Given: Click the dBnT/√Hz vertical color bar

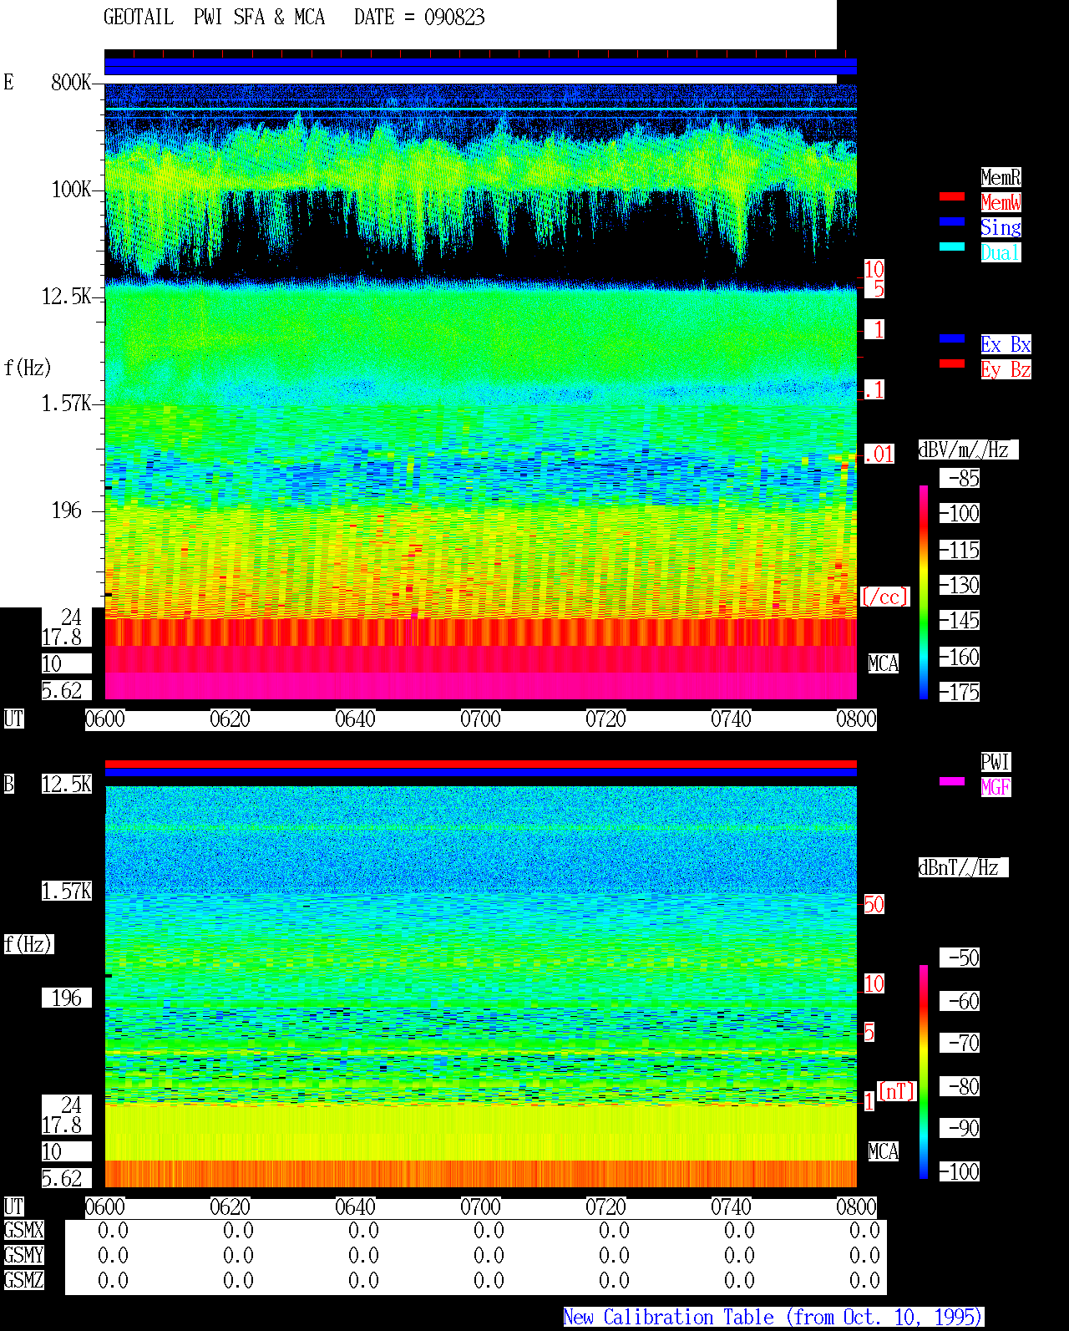Looking at the screenshot, I should coord(924,1072).
